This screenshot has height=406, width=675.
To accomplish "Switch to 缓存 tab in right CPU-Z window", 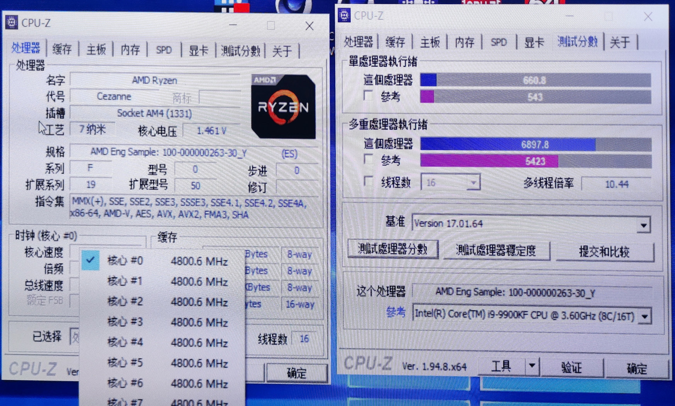I will (395, 42).
